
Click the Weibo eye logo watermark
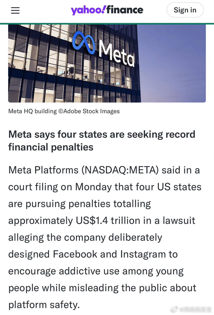point(174,309)
